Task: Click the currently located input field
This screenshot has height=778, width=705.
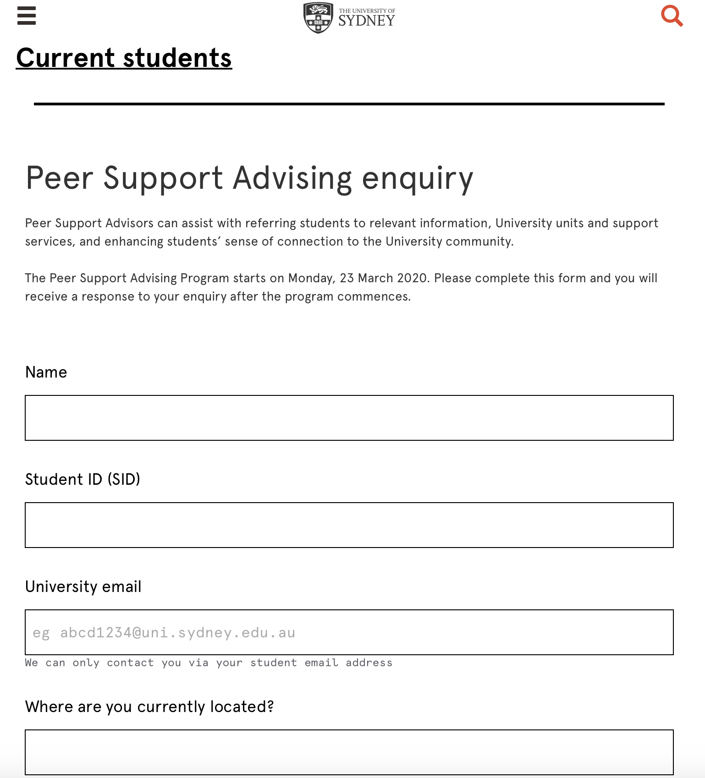Action: click(349, 752)
